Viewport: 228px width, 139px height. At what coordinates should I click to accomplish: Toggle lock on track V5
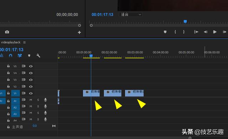[9, 66]
